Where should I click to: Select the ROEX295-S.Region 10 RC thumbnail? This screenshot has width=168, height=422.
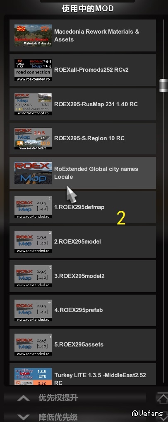(33, 139)
